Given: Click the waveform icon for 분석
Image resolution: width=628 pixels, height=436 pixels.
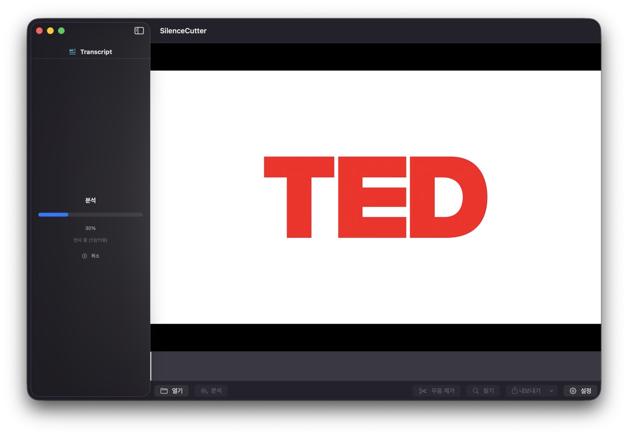Looking at the screenshot, I should click(204, 391).
